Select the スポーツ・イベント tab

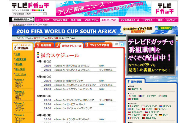(109, 20)
